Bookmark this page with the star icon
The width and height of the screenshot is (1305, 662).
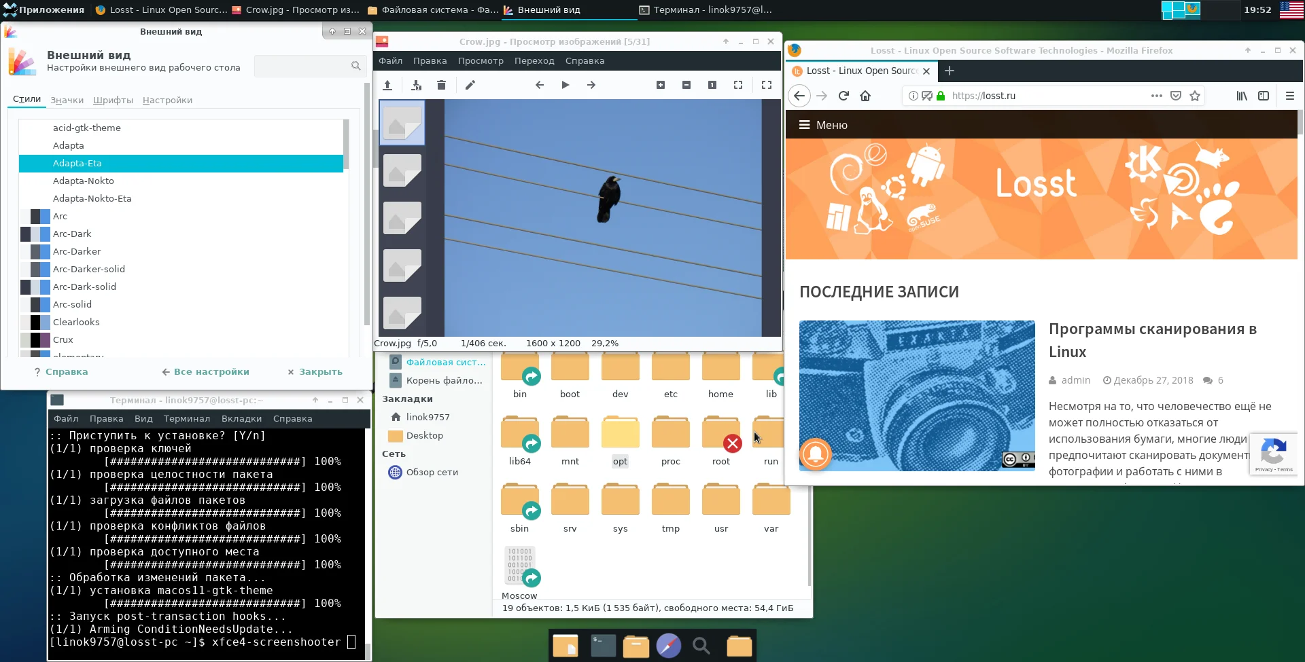point(1195,96)
